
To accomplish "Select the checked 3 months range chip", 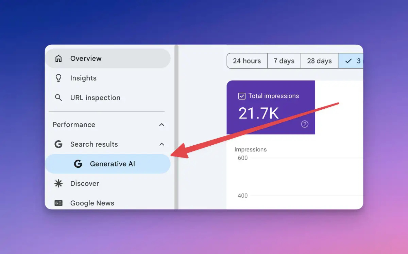I will point(351,61).
